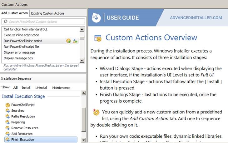This screenshot has height=143, width=228.
Task: Click the Remove Resources action icon
Action: 8,128
